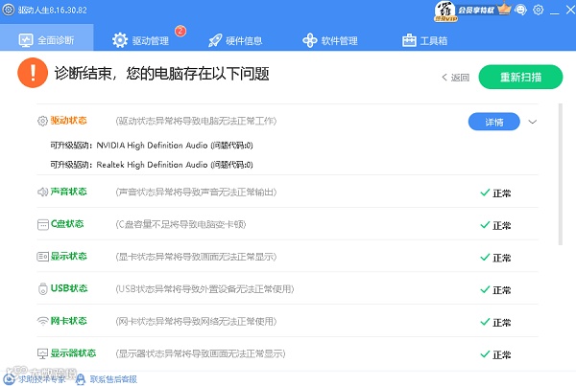Select the 声音状态 label
576x386 pixels.
point(69,192)
